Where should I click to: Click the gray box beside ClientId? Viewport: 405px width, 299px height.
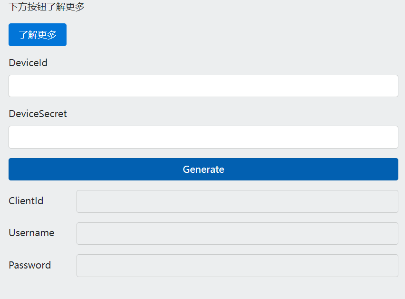click(x=237, y=201)
